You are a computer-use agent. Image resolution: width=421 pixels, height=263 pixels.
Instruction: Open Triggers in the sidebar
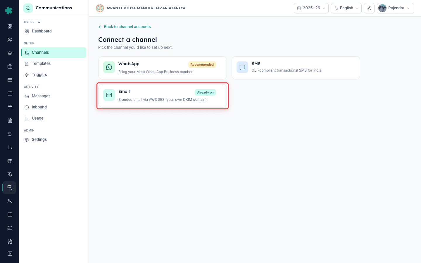click(54, 75)
